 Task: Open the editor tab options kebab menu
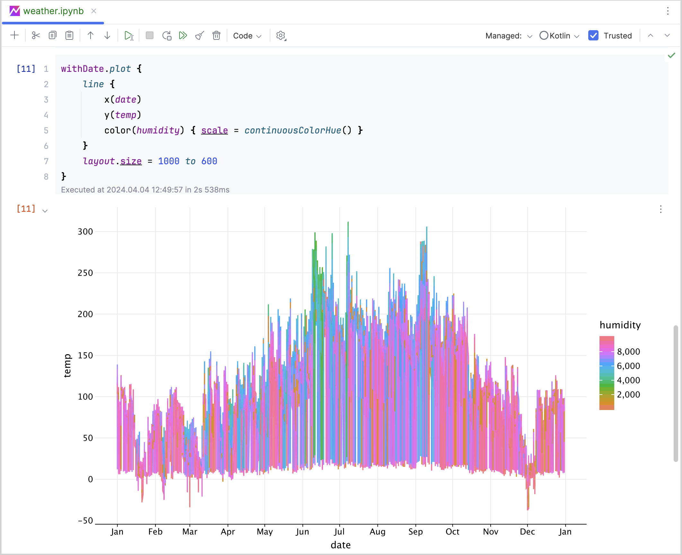point(668,11)
